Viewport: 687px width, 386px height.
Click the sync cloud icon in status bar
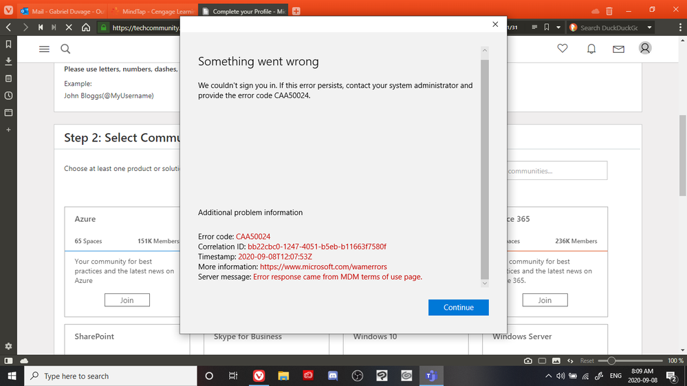click(x=24, y=361)
